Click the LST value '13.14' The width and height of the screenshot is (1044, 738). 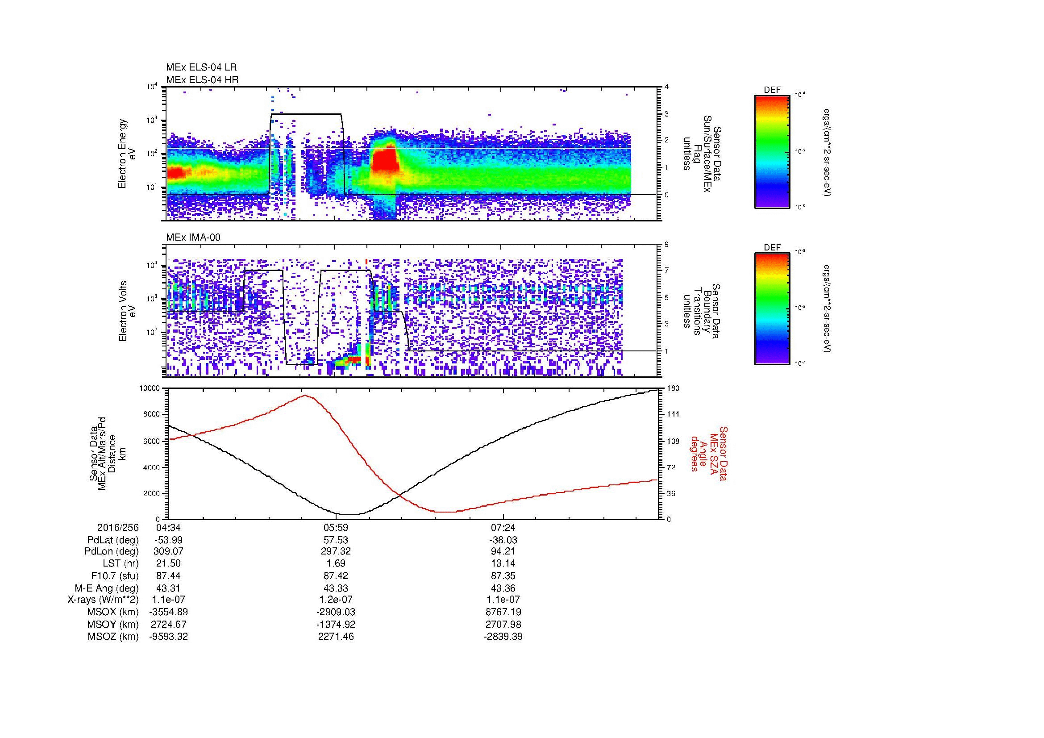pos(503,564)
